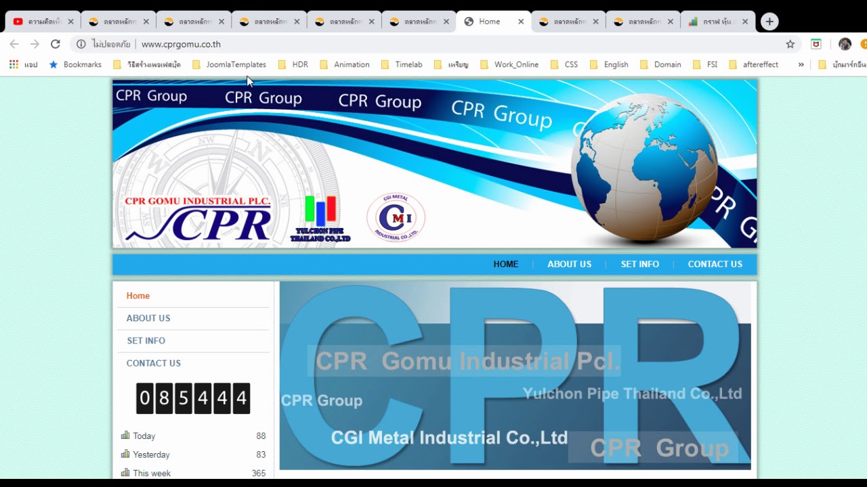This screenshot has width=867, height=487.
Task: Click HOME in the blue navigation bar
Action: tap(506, 264)
